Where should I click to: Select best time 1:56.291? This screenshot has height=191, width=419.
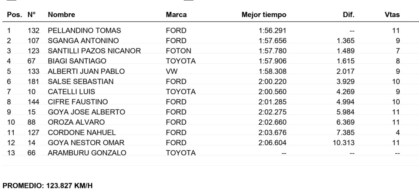[x=273, y=31]
